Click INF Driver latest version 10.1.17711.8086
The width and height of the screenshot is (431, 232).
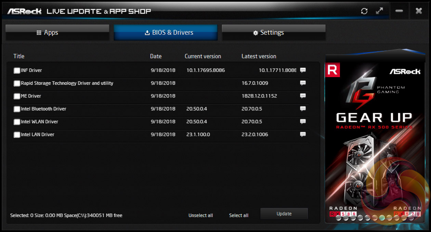pyautogui.click(x=277, y=70)
